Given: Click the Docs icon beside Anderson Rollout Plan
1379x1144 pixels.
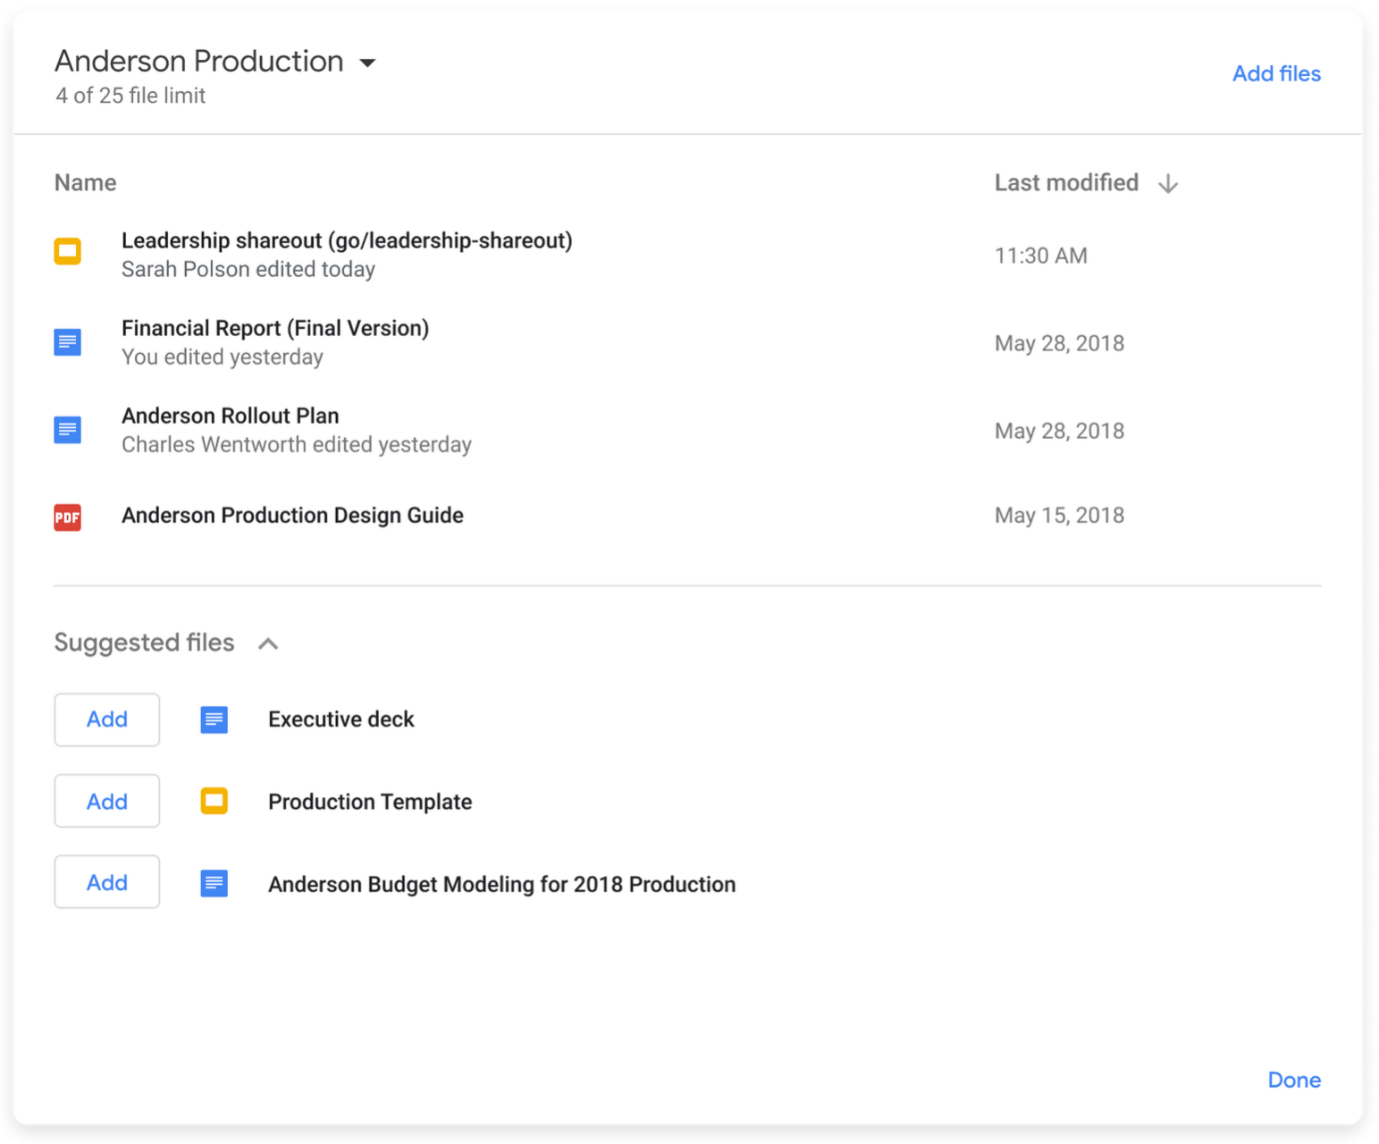Looking at the screenshot, I should [x=68, y=430].
